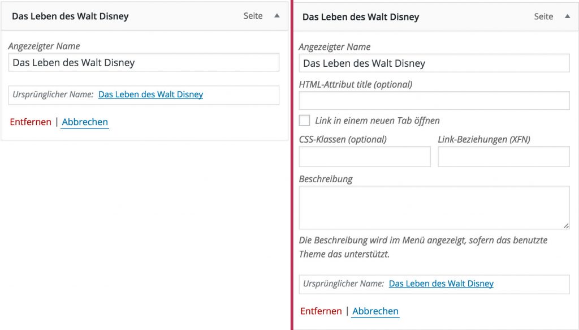Image resolution: width=579 pixels, height=330 pixels.
Task: Collapse the right panel with advanced fields arrow
Action: click(x=567, y=16)
